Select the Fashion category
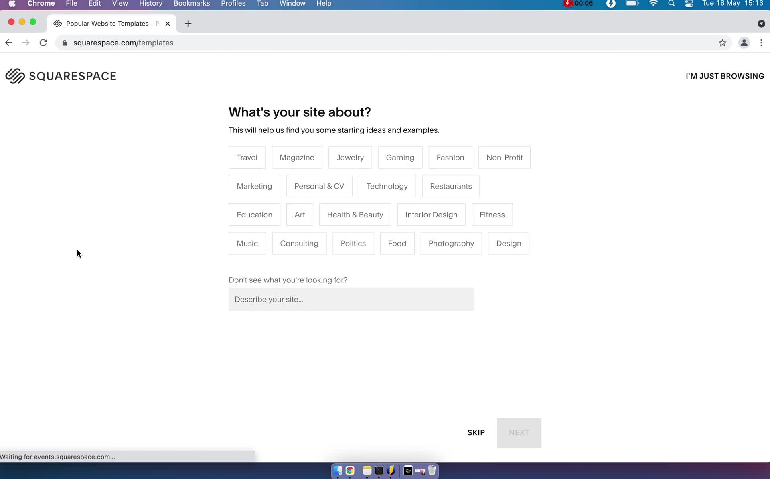This screenshot has width=770, height=479. (450, 158)
